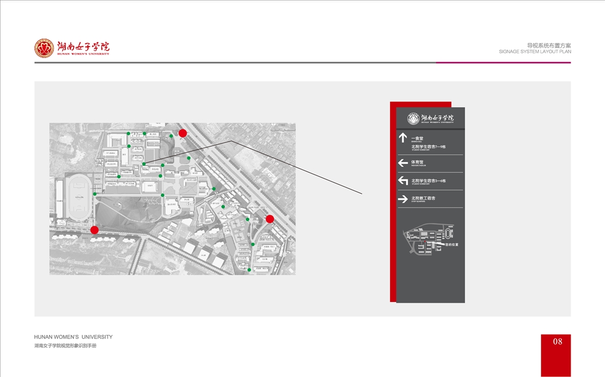Click the red marker at map's top
This screenshot has height=377, width=605.
[x=183, y=133]
